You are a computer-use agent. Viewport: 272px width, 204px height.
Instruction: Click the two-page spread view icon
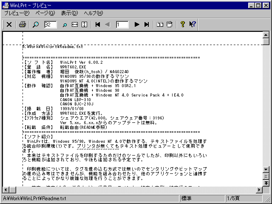[160, 25]
